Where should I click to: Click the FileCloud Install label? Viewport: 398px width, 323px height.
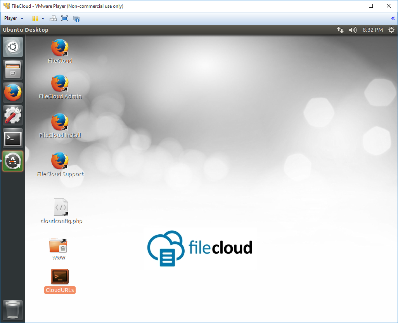click(x=60, y=135)
